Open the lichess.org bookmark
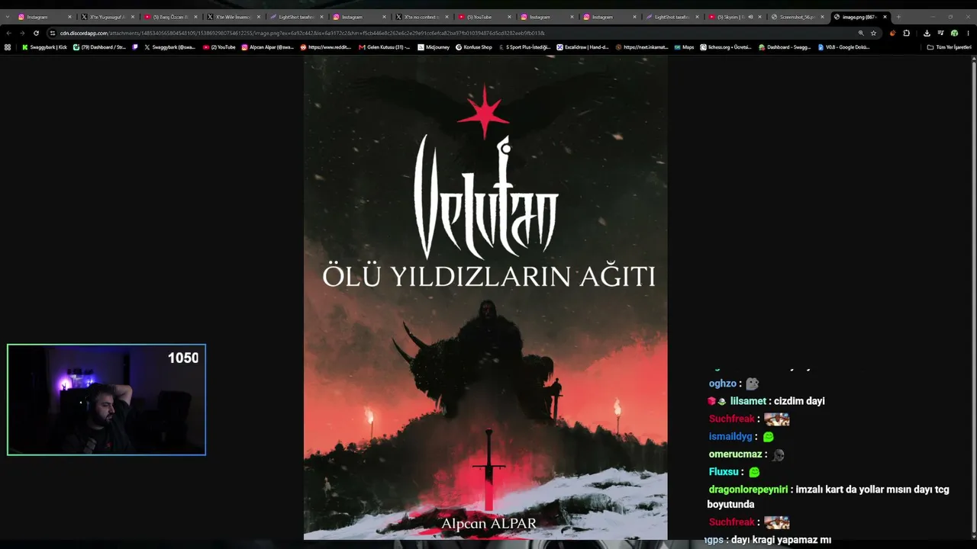The width and height of the screenshot is (977, 549). [726, 47]
